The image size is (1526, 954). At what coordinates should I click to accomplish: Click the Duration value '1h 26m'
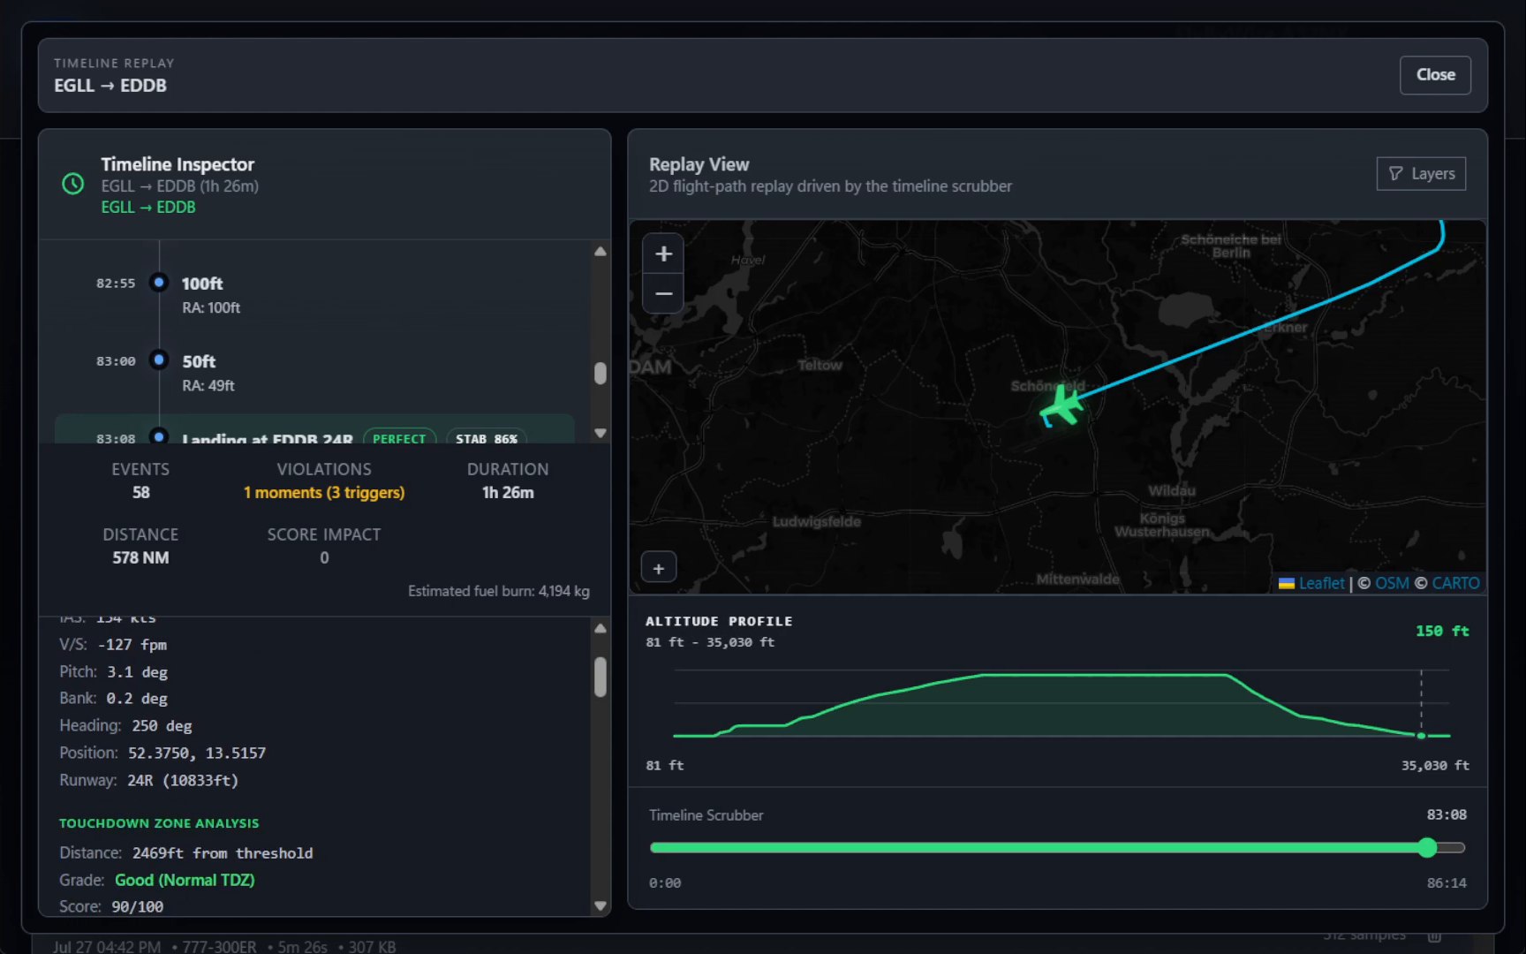tap(508, 492)
